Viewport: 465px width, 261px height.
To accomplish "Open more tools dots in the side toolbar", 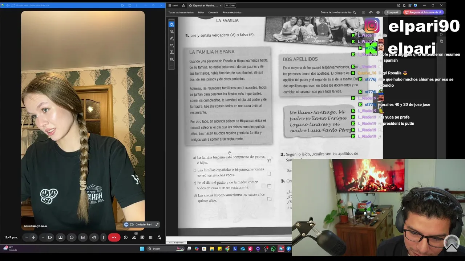I will tap(171, 66).
